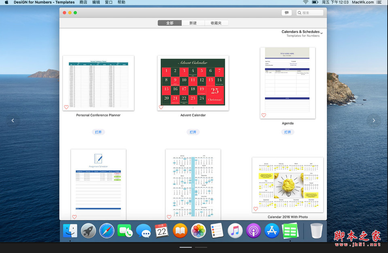Open the Personal Conference Planner with 打开

click(98, 132)
